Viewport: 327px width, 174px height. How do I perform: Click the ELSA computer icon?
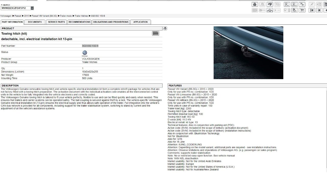(x=287, y=4)
